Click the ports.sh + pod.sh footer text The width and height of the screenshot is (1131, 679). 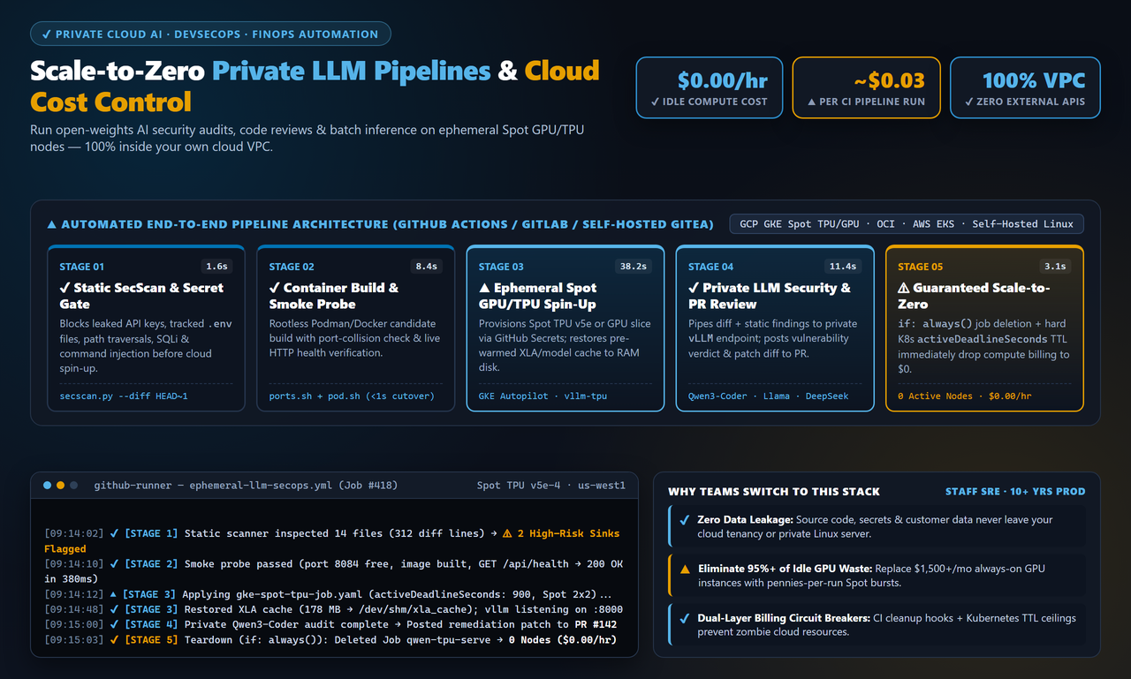pyautogui.click(x=352, y=396)
